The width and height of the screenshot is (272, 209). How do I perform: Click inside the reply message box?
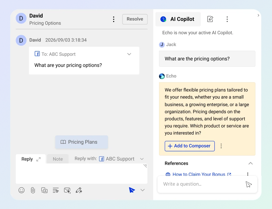(x=81, y=174)
